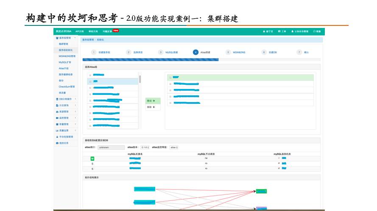Click the 质量运营 chart icon
377x211 pixels.
pyautogui.click(x=57, y=130)
